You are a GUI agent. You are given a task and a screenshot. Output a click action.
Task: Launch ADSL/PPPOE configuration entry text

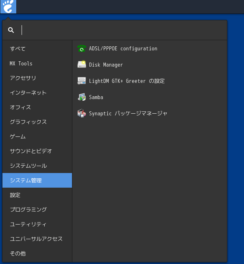123,49
